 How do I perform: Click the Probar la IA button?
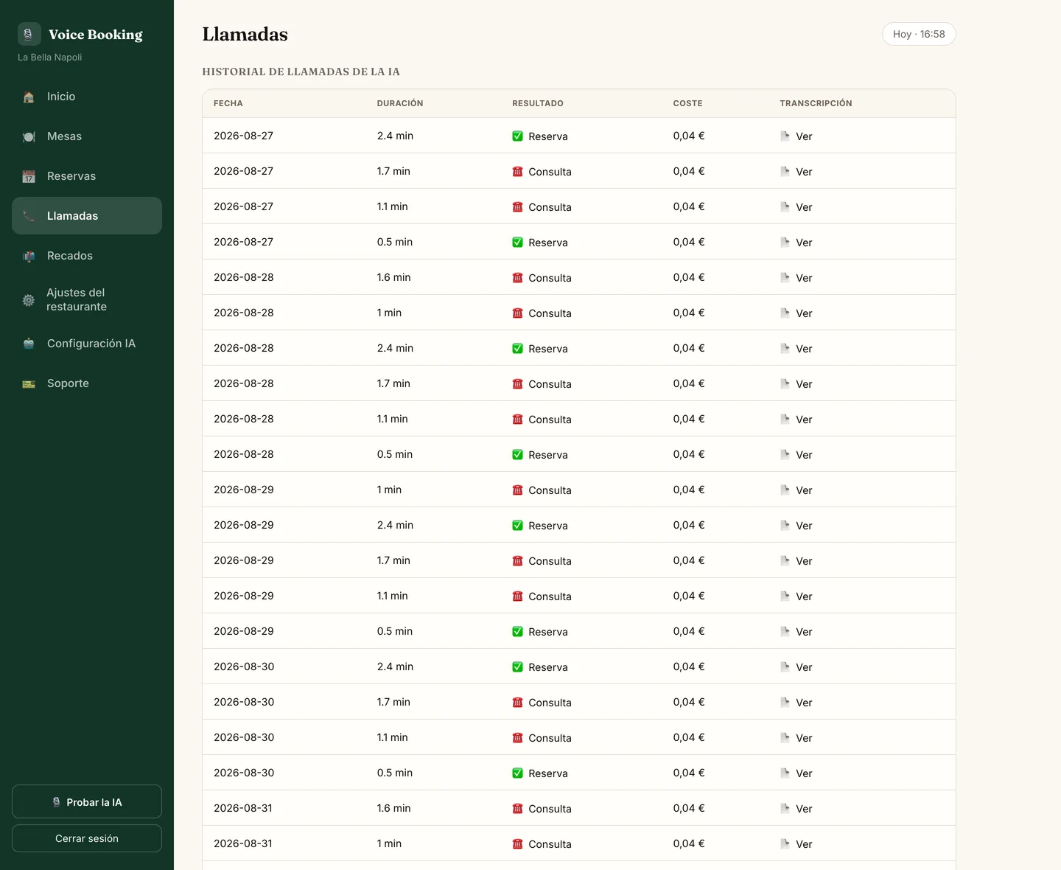point(87,801)
